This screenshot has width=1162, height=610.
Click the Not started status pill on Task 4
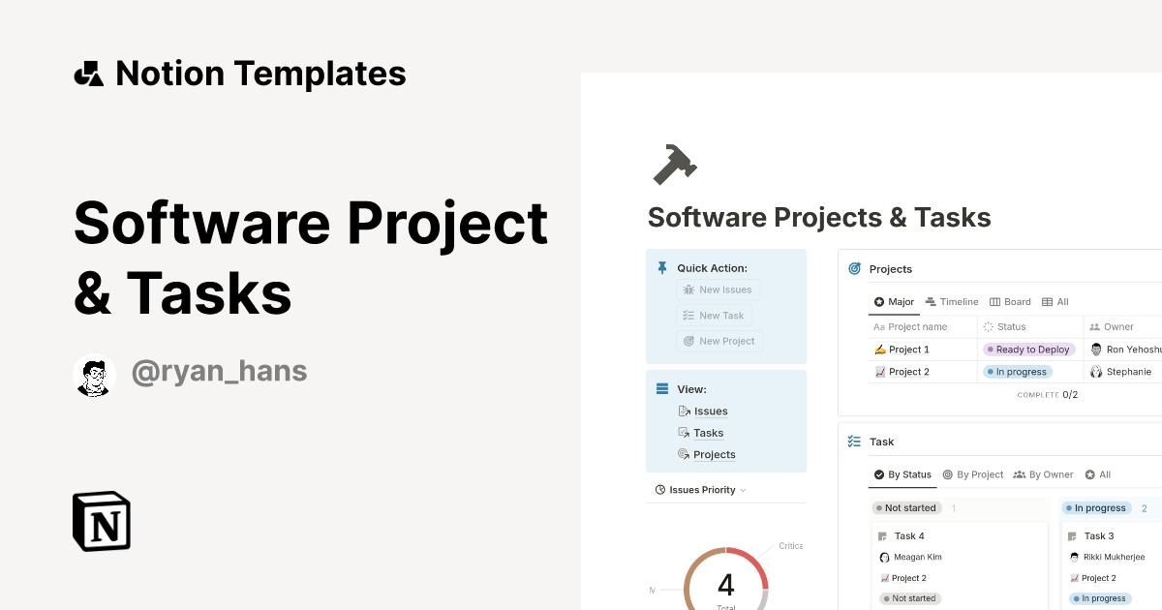point(908,598)
